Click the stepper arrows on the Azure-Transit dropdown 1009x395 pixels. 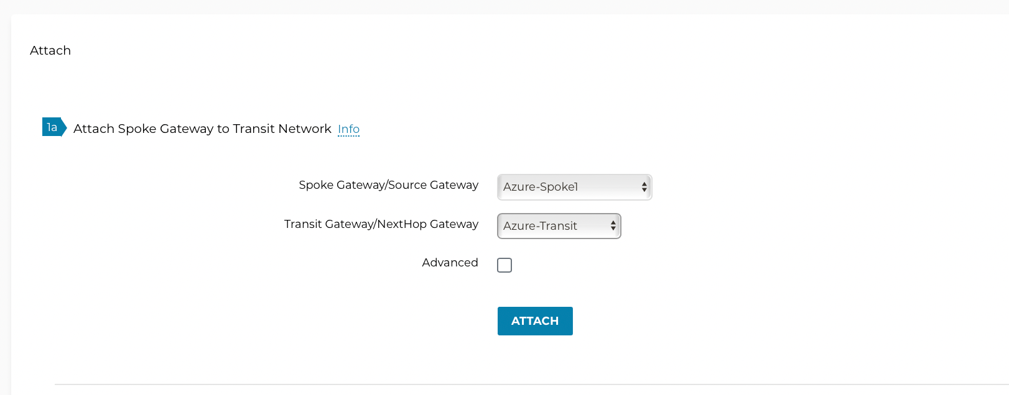point(613,226)
